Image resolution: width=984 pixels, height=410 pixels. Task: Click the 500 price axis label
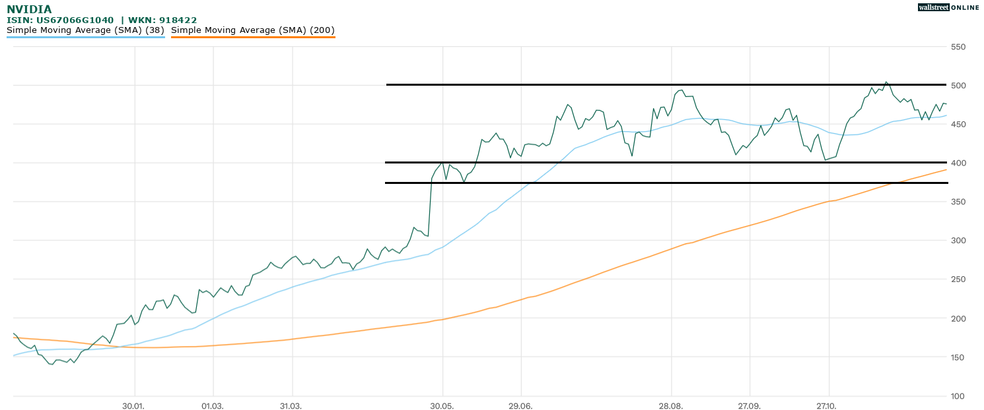(958, 86)
